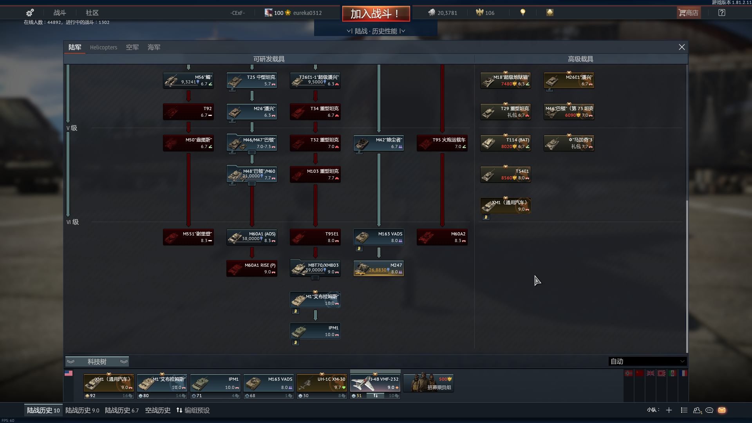Expand the M46/M47 巴顿 group
The width and height of the screenshot is (752, 423).
[252, 152]
